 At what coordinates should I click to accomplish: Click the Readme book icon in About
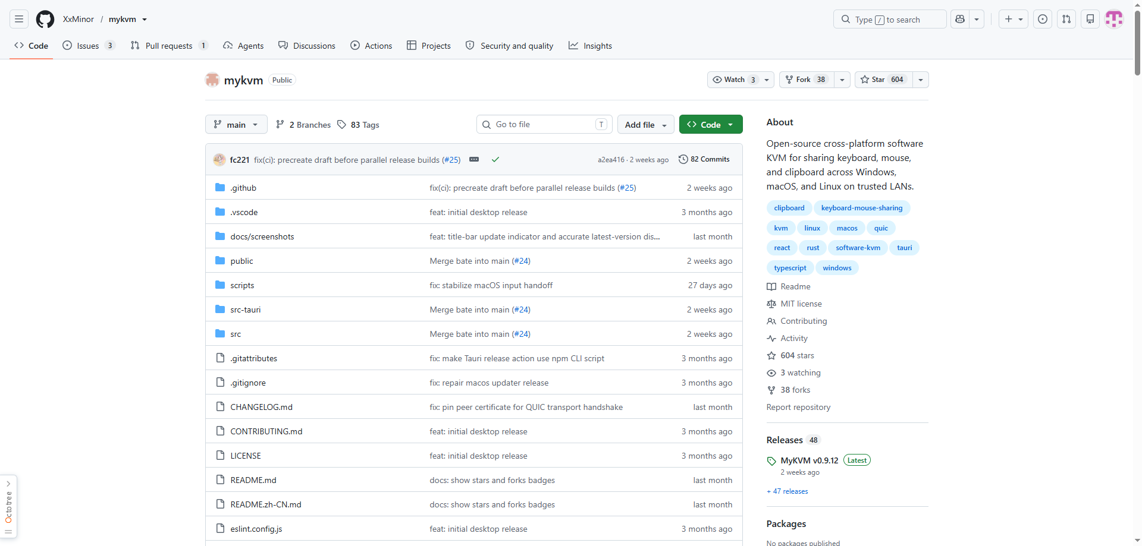[x=771, y=286]
